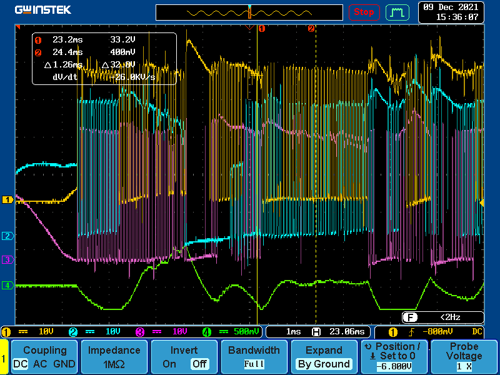Screen dimensions: 500x375
Task: Click the waveform memory overview bar
Action: pos(249,12)
